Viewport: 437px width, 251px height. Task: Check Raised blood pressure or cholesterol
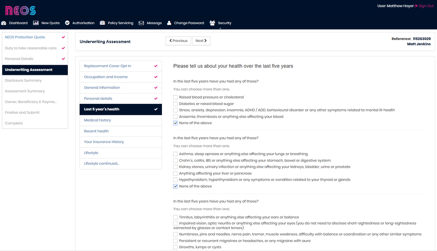(175, 97)
